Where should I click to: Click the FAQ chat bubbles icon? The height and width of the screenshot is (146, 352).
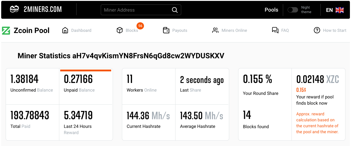[275, 30]
